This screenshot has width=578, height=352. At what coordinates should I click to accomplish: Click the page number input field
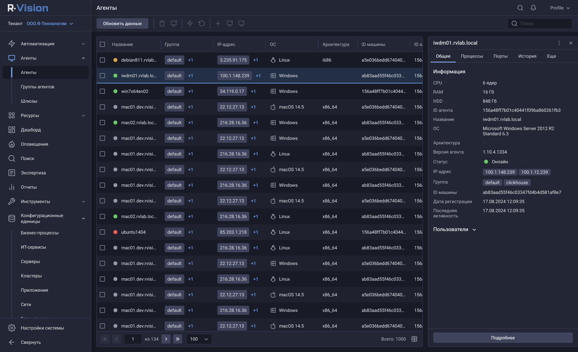pyautogui.click(x=133, y=339)
